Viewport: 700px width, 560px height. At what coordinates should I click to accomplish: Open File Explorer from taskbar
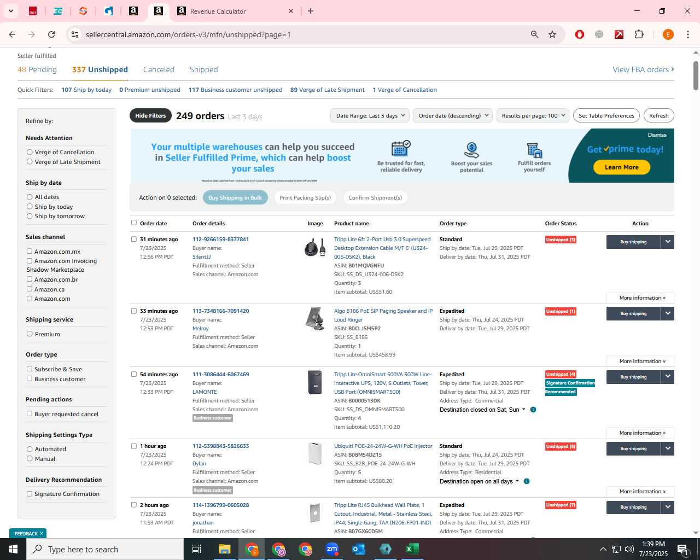point(225,549)
